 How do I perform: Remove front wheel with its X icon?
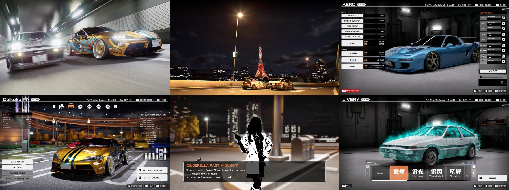(x=503, y=56)
